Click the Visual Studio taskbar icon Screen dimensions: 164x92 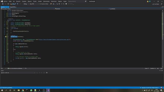48,90
